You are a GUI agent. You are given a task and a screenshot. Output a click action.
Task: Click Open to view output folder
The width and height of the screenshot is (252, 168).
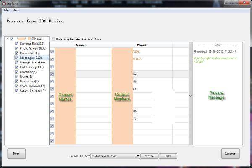(x=168, y=156)
